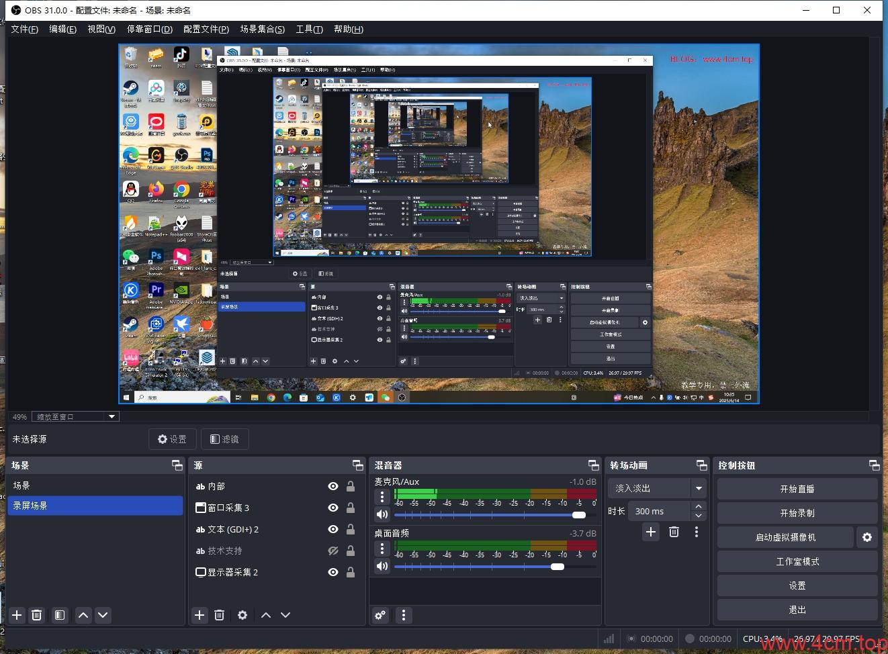Open advanced audio properties gear icon
Viewport: 888px width, 654px height.
(x=381, y=615)
